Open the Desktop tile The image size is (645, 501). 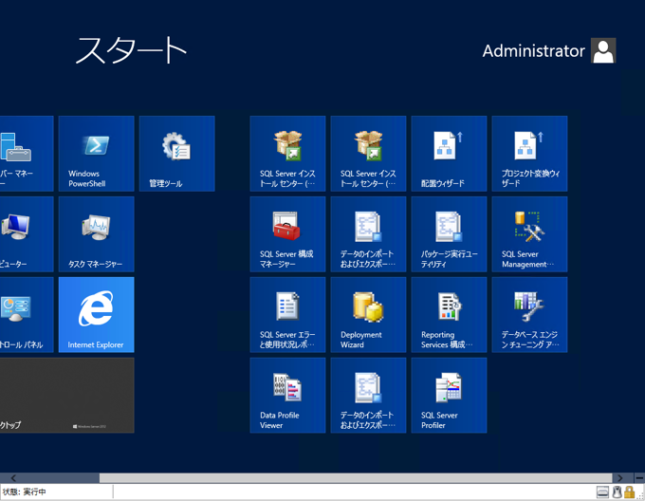tap(67, 396)
